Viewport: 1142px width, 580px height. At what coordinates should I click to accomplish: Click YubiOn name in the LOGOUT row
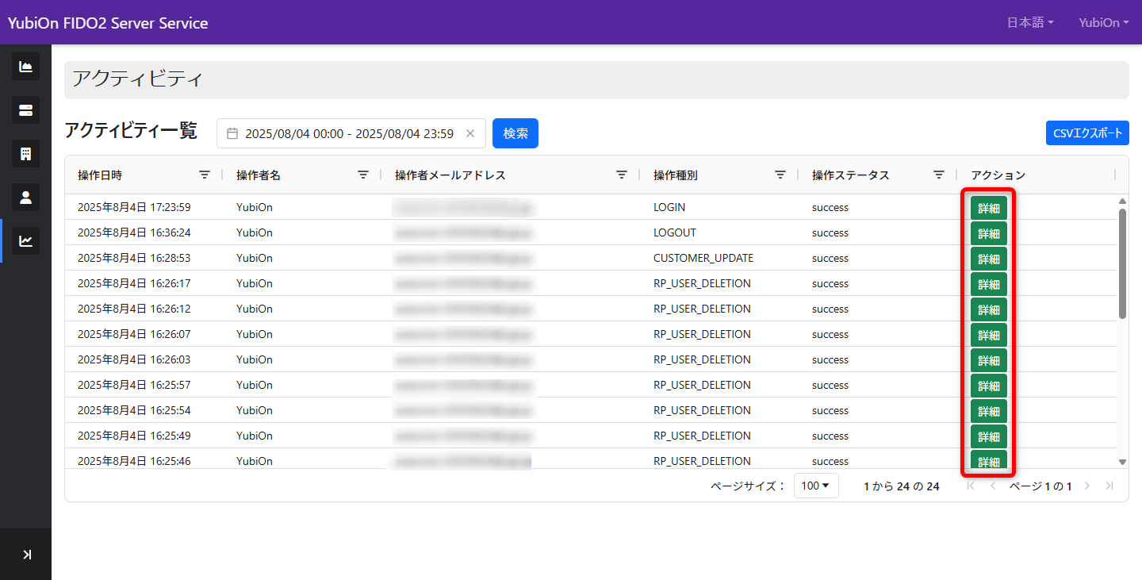pyautogui.click(x=255, y=232)
